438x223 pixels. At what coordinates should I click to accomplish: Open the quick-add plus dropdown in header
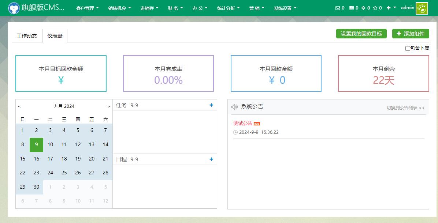(391, 8)
